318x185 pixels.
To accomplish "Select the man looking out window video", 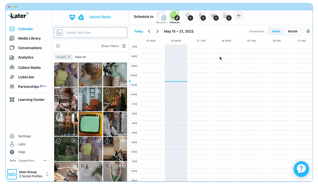I will coord(115,124).
